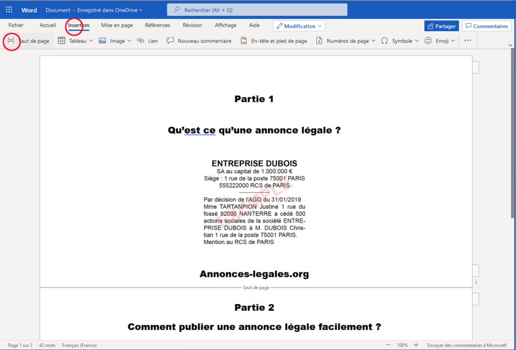Click the Saut de page icon

(11, 41)
